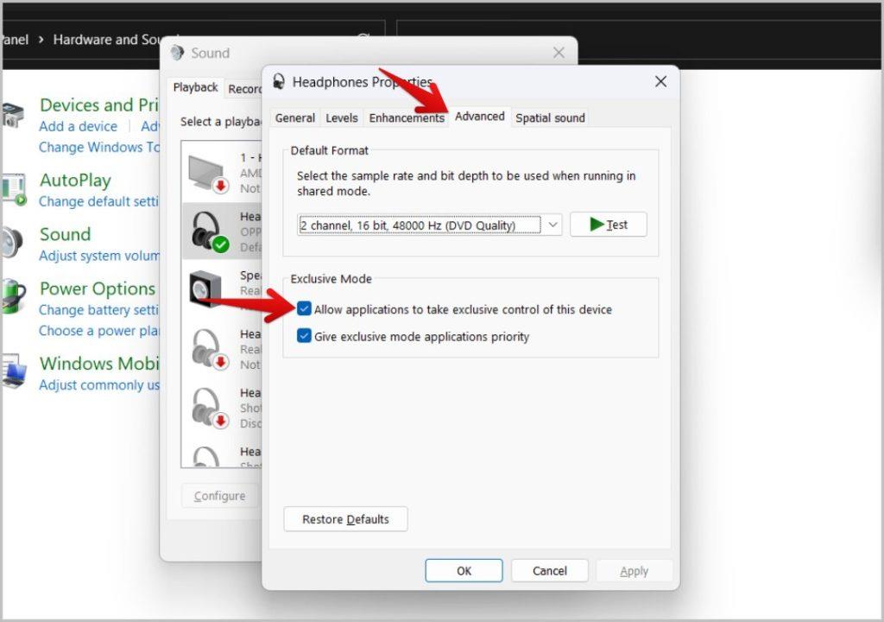Click Change battery settings link
The width and height of the screenshot is (884, 622).
click(99, 310)
